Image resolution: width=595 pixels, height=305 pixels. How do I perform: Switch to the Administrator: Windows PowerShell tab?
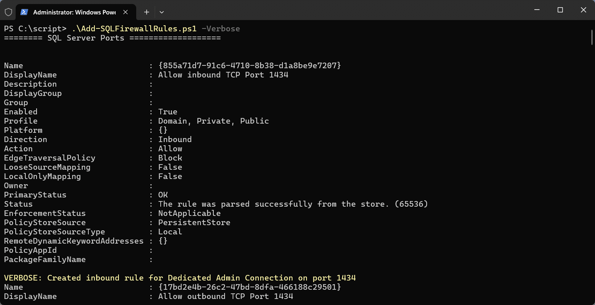pos(74,12)
